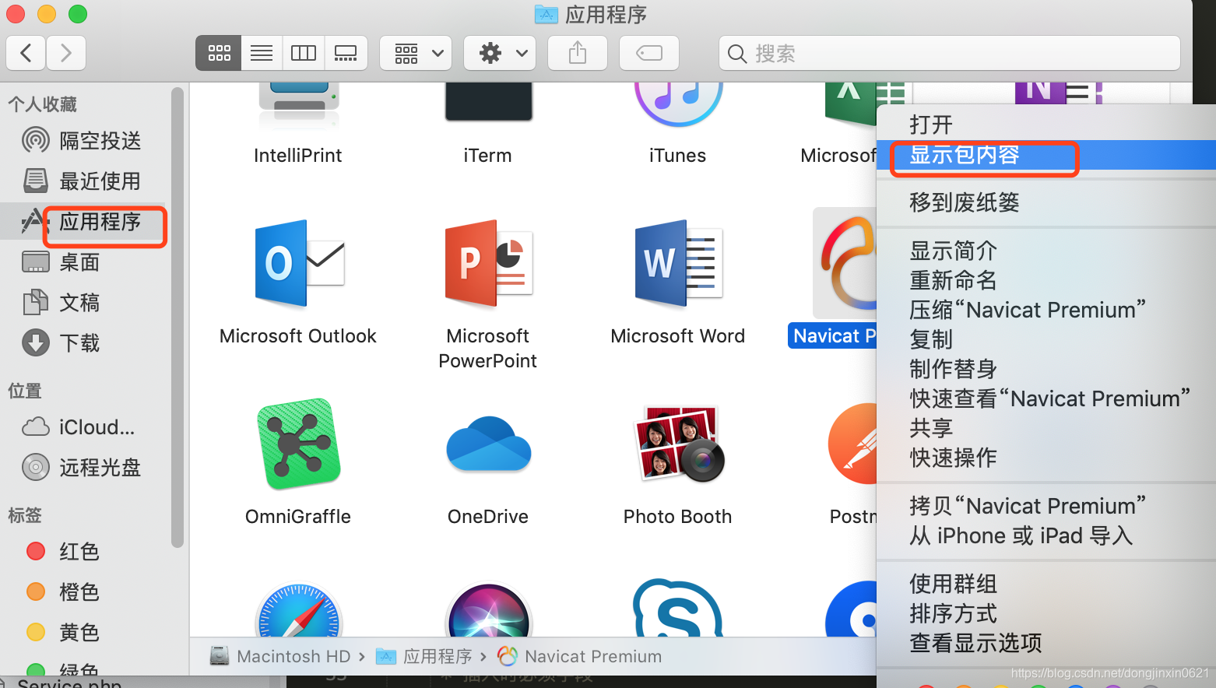The image size is (1216, 688).
Task: Select the Microsoft Excel icon
Action: 850,104
